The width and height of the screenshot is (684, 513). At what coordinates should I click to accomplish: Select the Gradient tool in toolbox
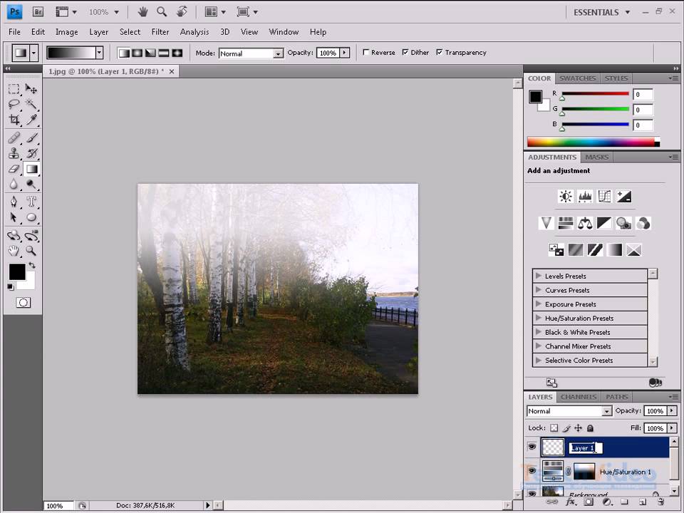[31, 169]
